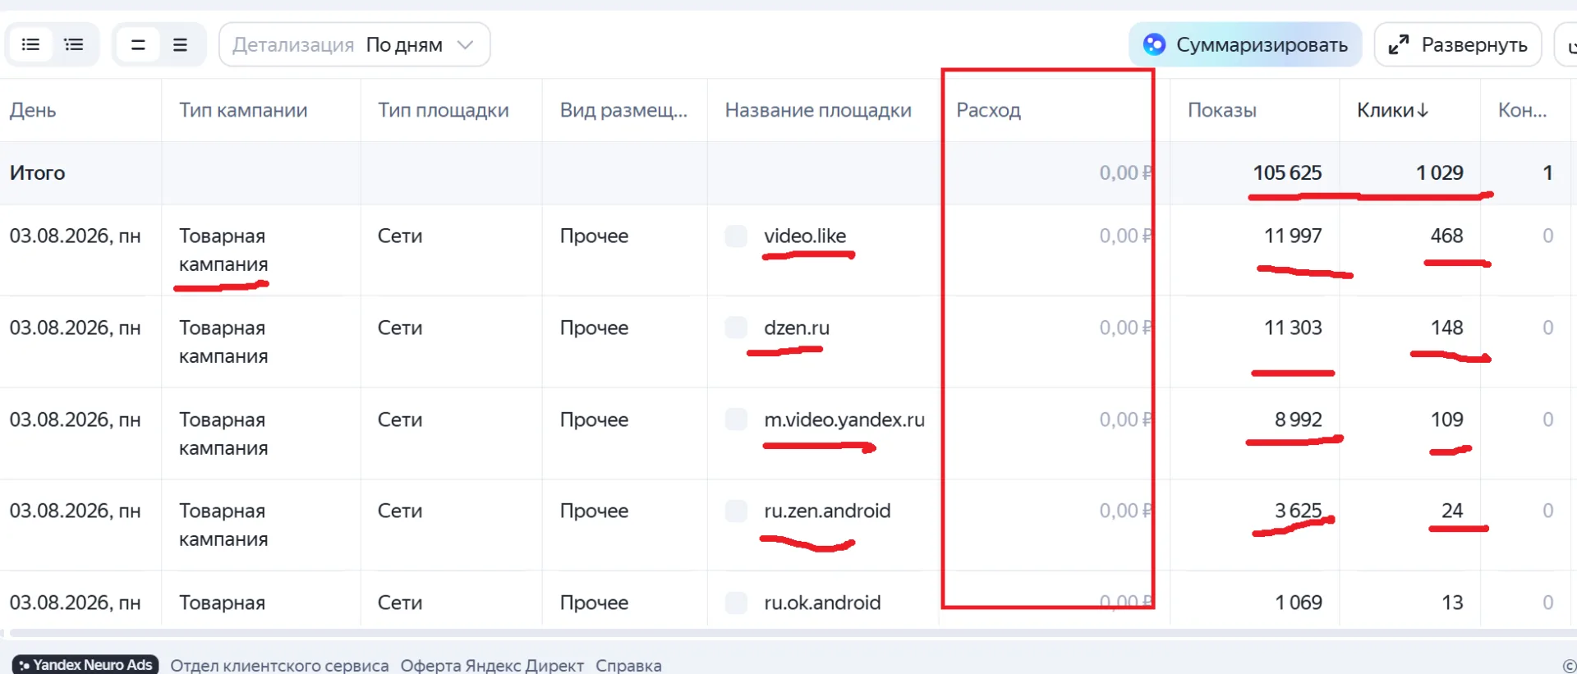Click the m.video.yandex.ru placement name

(844, 420)
